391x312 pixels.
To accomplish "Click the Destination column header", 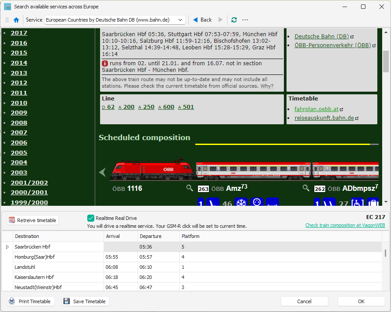I will point(58,236).
